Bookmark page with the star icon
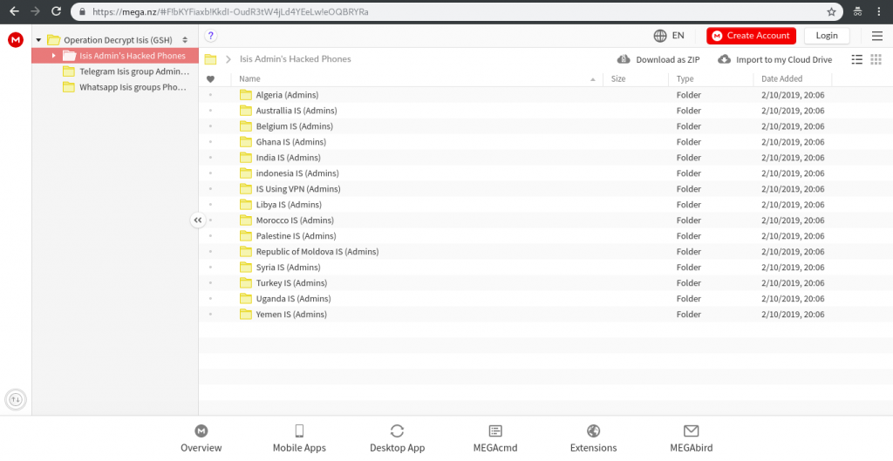893x461 pixels. pyautogui.click(x=831, y=11)
